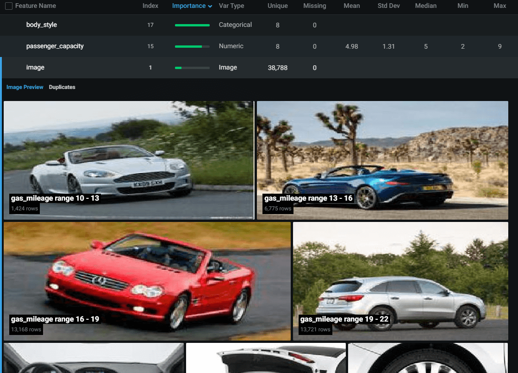Screen dimensions: 518x373
Task: Click passenger_capacity importance bar
Action: [192, 47]
